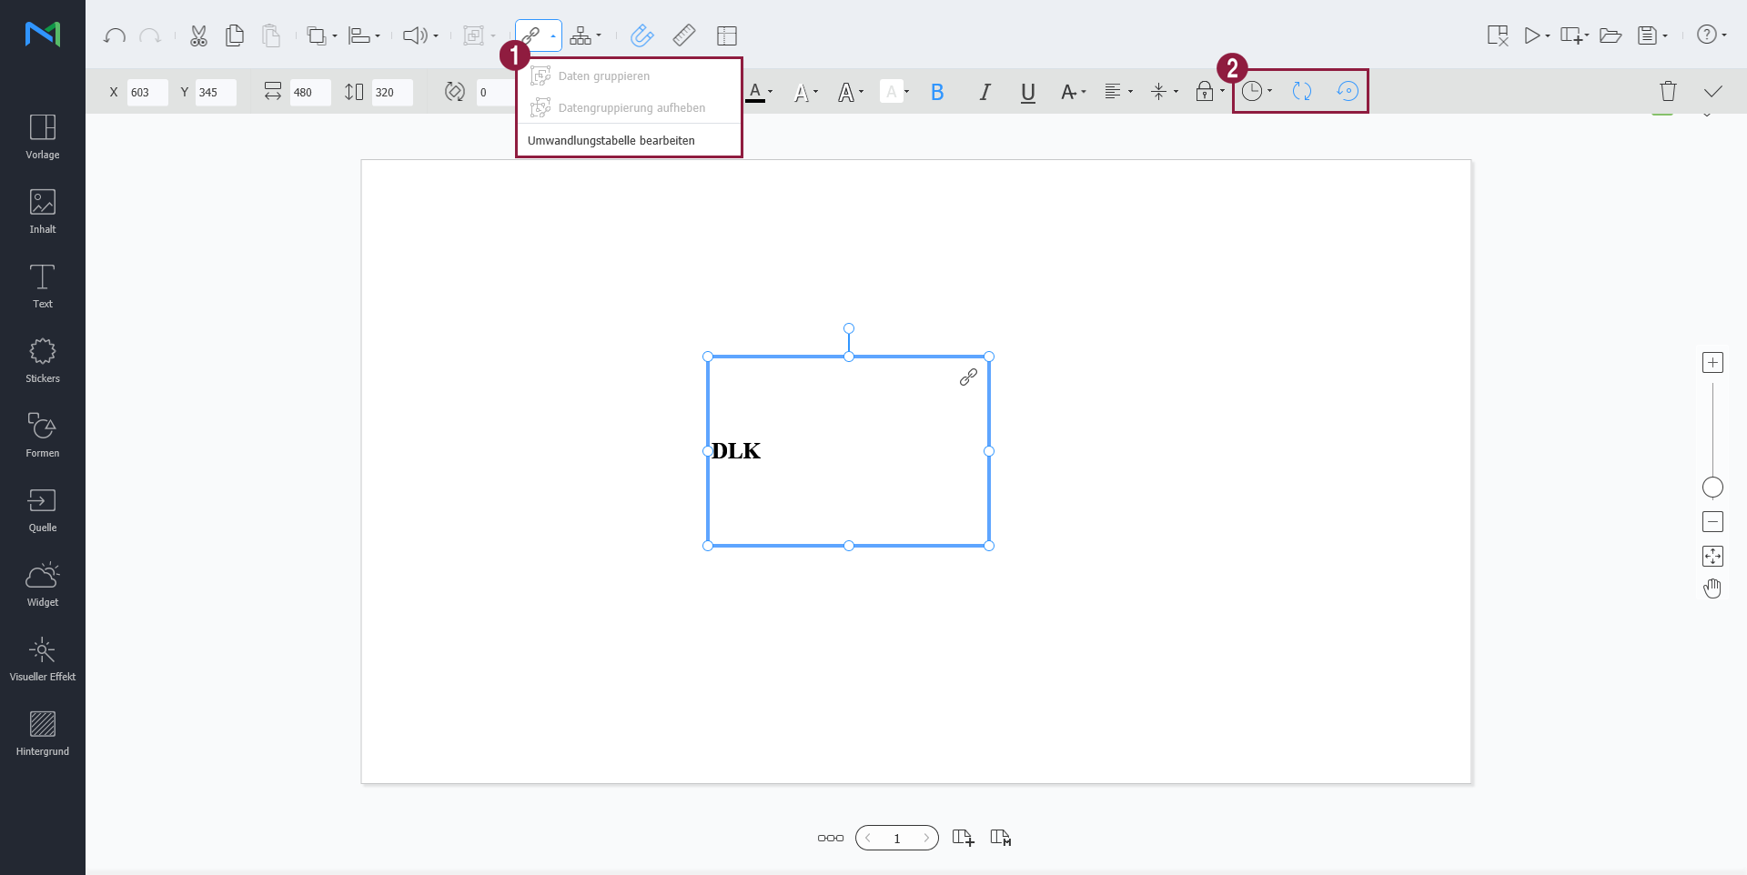Open Visueller Effekt panel
1747x875 pixels.
42,659
